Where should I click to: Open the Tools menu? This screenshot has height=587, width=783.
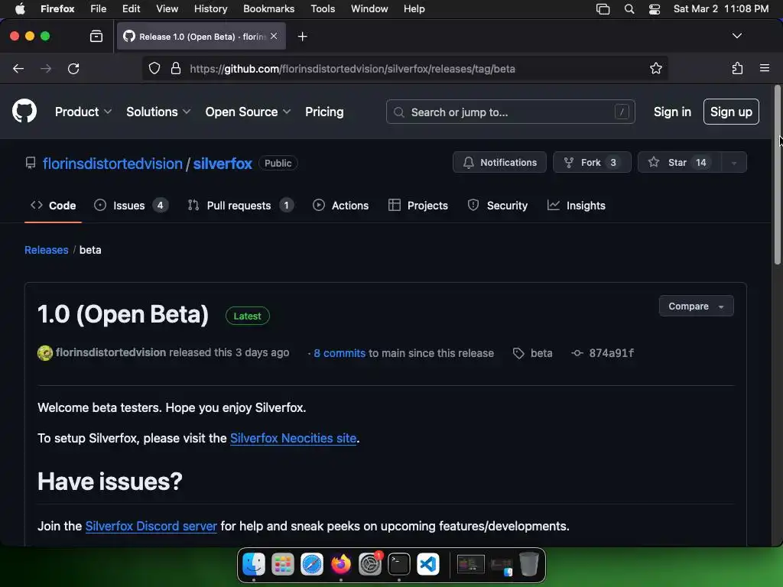pyautogui.click(x=323, y=9)
